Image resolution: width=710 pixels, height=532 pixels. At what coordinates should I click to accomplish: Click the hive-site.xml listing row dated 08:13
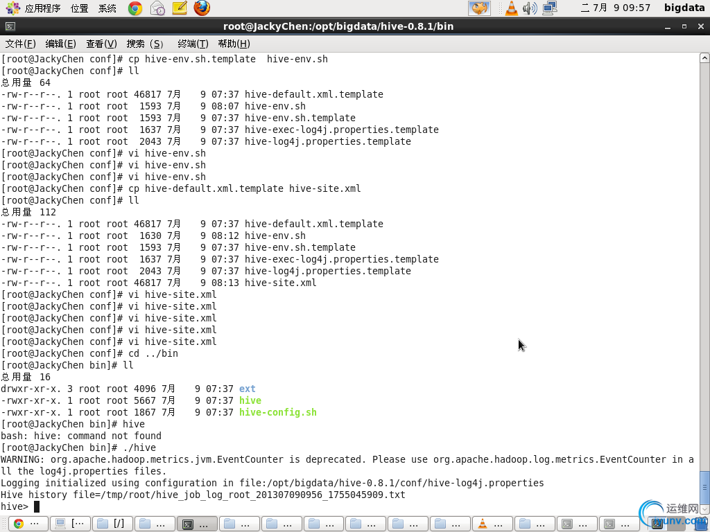click(159, 283)
